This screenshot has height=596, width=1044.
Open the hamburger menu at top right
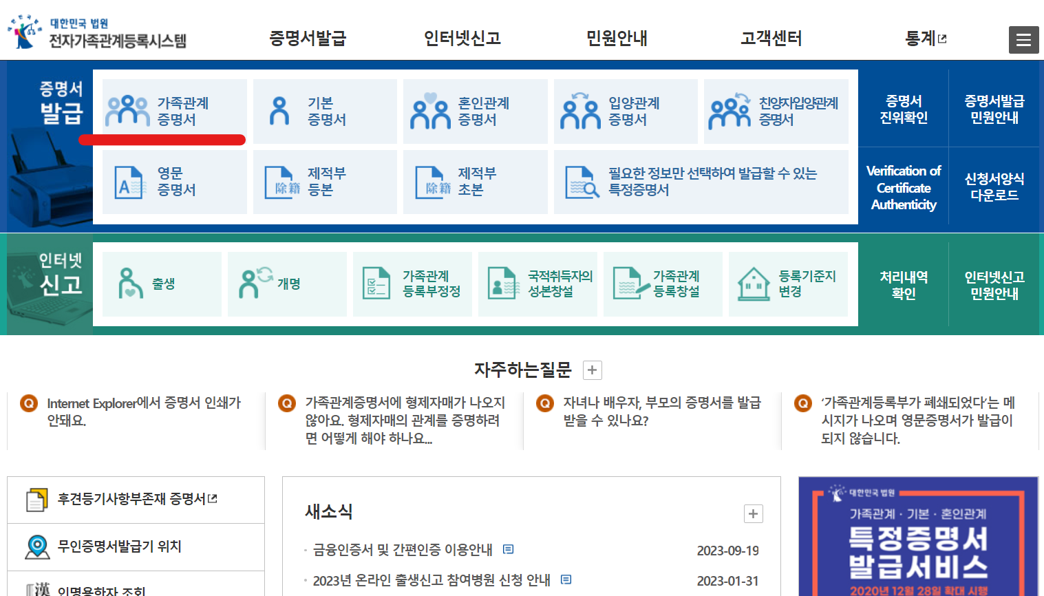1023,39
